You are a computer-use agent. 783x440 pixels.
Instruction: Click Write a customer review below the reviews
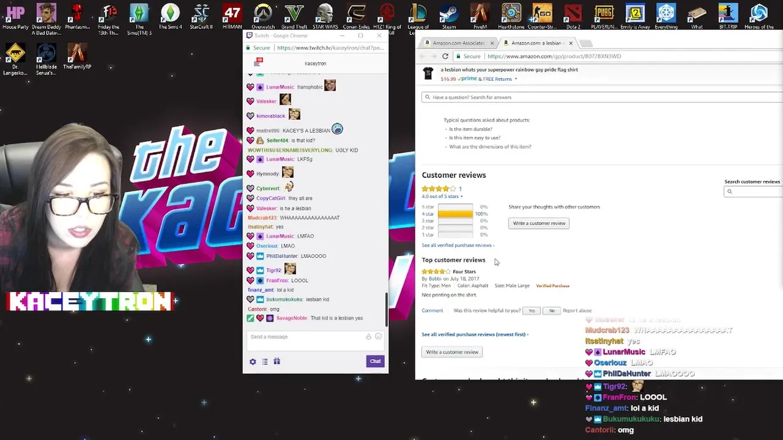point(452,352)
